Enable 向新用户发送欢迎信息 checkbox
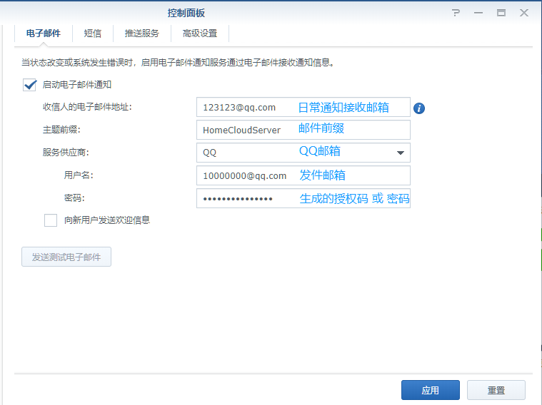542x405 pixels. tap(51, 220)
